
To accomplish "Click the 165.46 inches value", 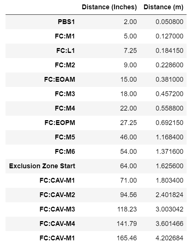I will [127, 238].
